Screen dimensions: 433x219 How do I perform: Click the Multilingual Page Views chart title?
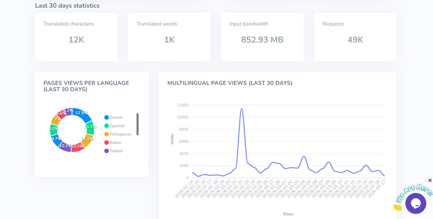point(230,83)
